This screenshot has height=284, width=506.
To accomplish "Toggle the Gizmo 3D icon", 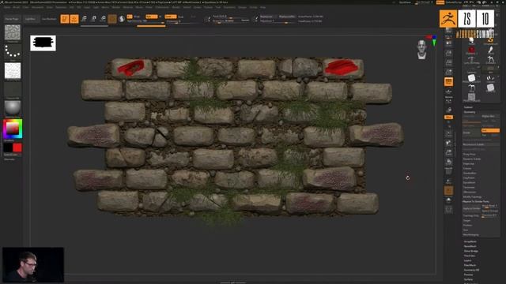I will [x=112, y=19].
